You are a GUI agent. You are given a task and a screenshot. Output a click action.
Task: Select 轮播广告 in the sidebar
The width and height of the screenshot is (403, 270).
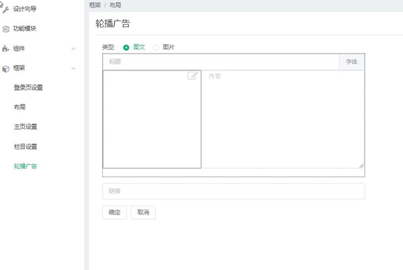(25, 166)
